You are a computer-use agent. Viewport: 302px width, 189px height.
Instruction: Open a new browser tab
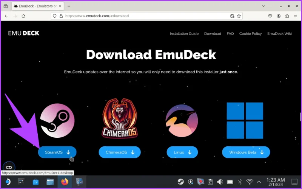point(69,6)
